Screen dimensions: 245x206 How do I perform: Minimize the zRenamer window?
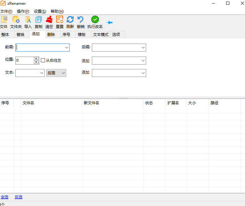(x=213, y=3)
